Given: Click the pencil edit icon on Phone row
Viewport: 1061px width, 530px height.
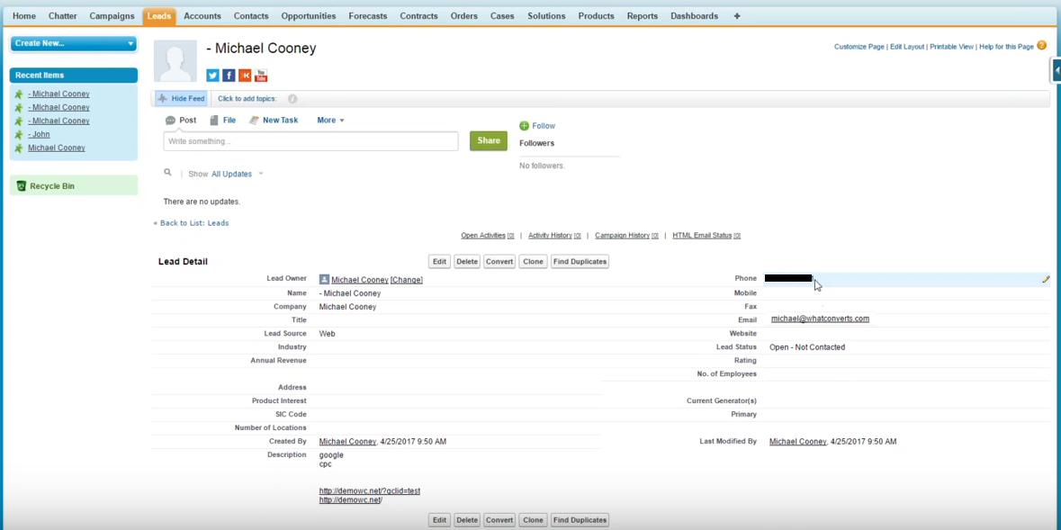Looking at the screenshot, I should [x=1046, y=279].
